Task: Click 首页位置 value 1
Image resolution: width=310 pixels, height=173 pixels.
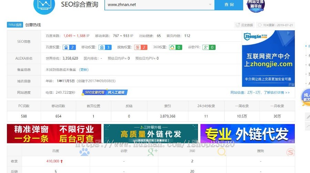Action: click(x=93, y=116)
